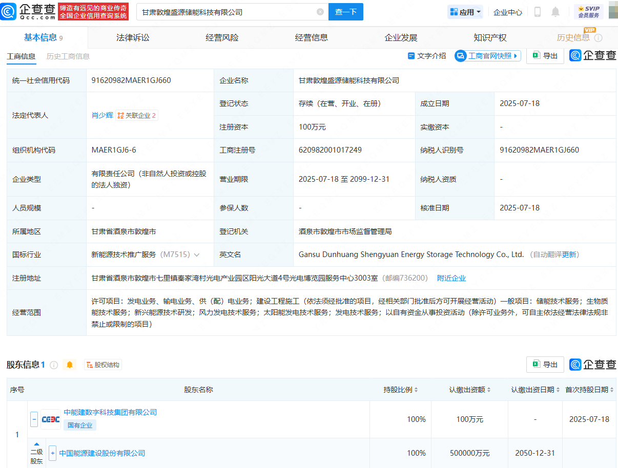Image resolution: width=618 pixels, height=468 pixels.
Task: Expand 中国能源建设股份有限公司 row
Action: [52, 453]
